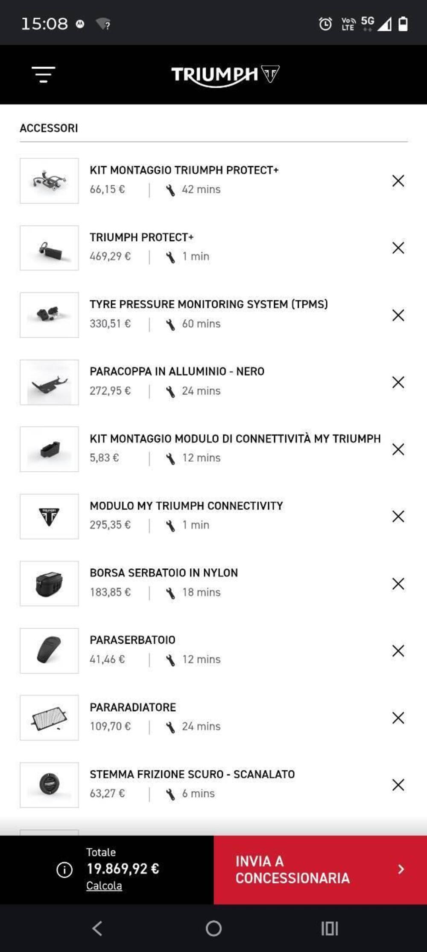This screenshot has height=952, width=427.
Task: Remove Paracoppa in Alluminio Nero
Action: point(398,382)
